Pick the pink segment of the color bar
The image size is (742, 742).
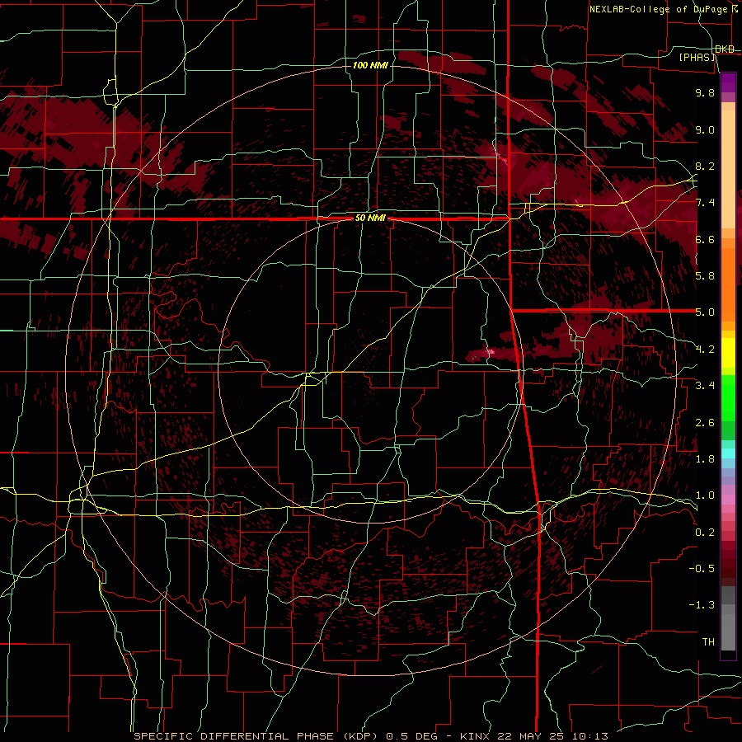(x=728, y=500)
